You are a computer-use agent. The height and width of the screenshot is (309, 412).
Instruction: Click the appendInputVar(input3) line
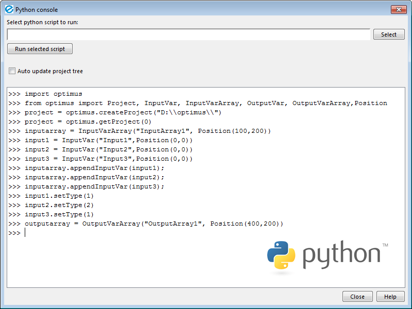[86, 186]
